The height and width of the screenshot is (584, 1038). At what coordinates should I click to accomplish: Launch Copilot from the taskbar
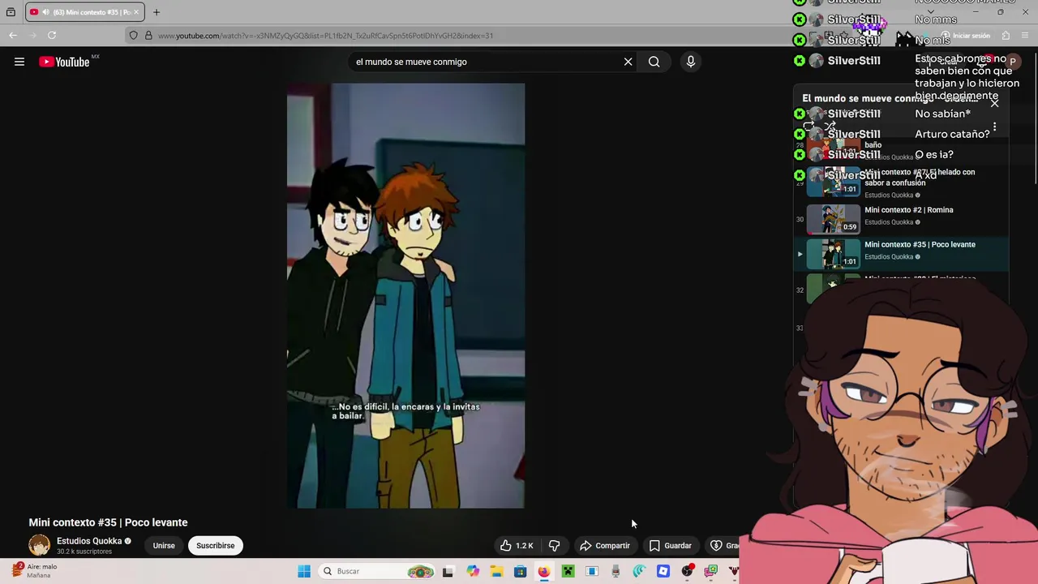click(473, 571)
